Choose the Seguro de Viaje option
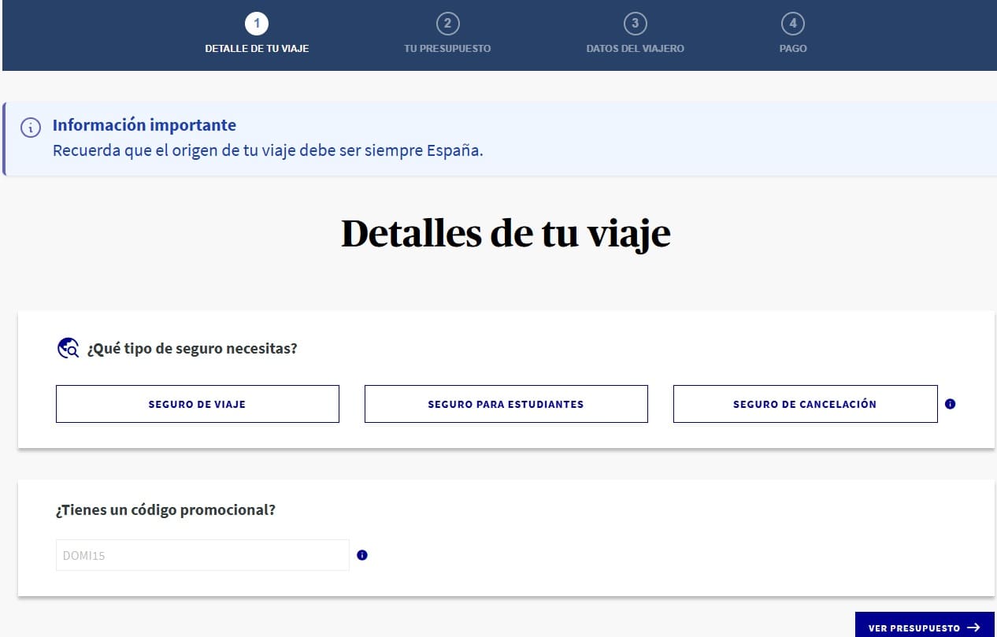The image size is (997, 637). 198,404
